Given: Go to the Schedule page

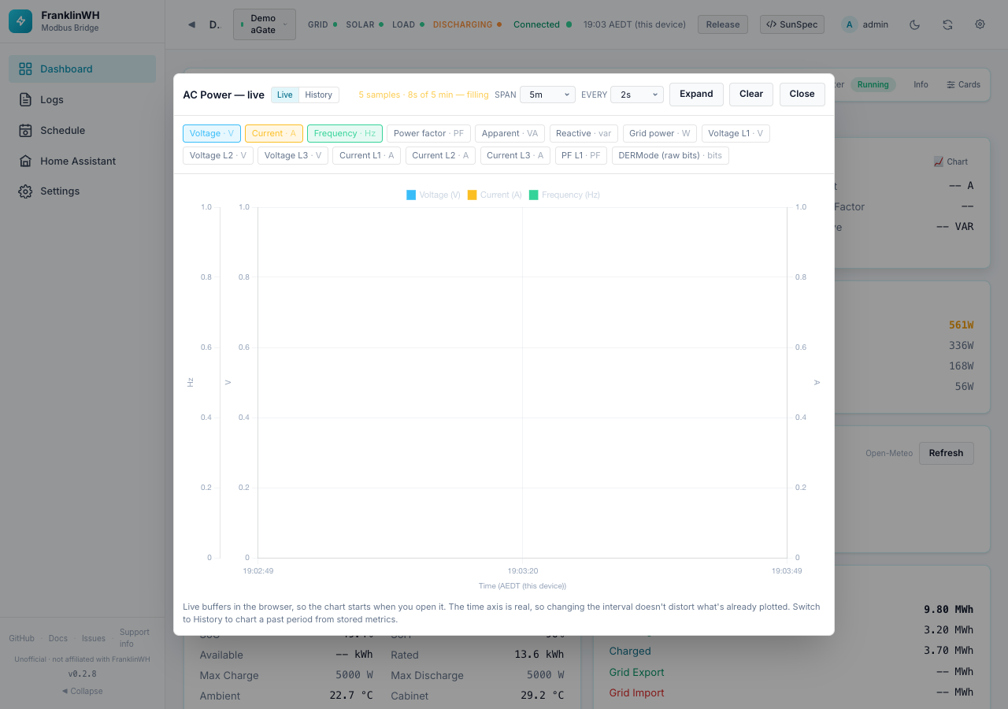Looking at the screenshot, I should pos(82,130).
